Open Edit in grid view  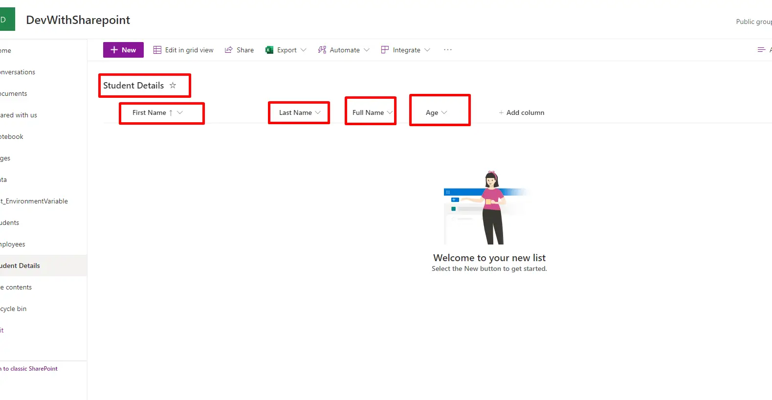pos(183,50)
